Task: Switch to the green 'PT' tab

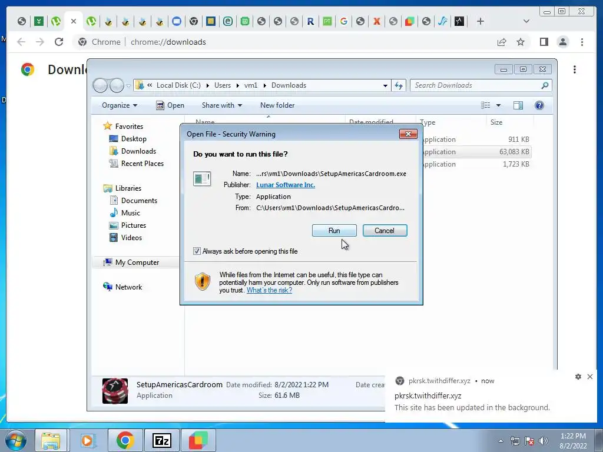Action: click(x=327, y=22)
